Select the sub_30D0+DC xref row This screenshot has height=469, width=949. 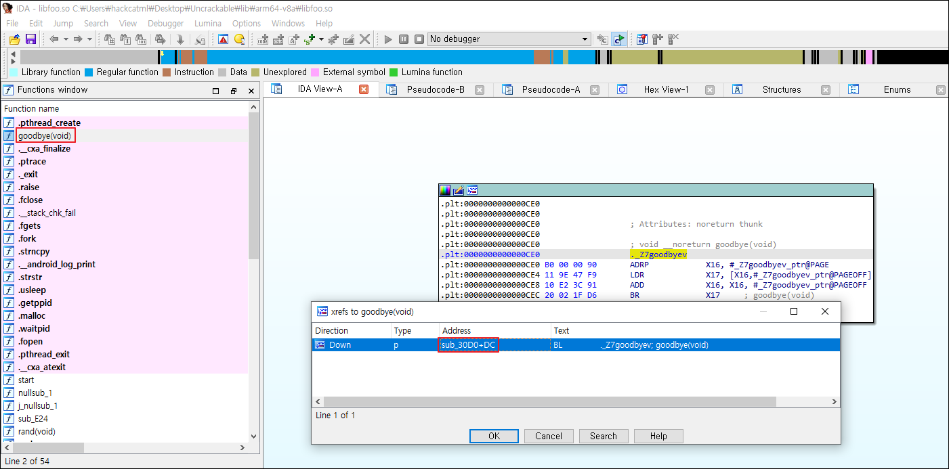coord(576,344)
